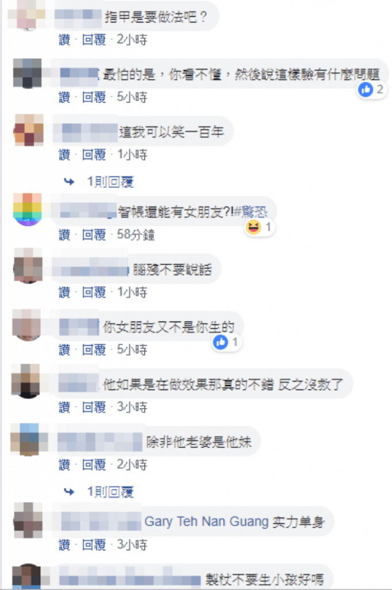Click the reply arrow icon under 這我可以笑一百年

(x=69, y=182)
